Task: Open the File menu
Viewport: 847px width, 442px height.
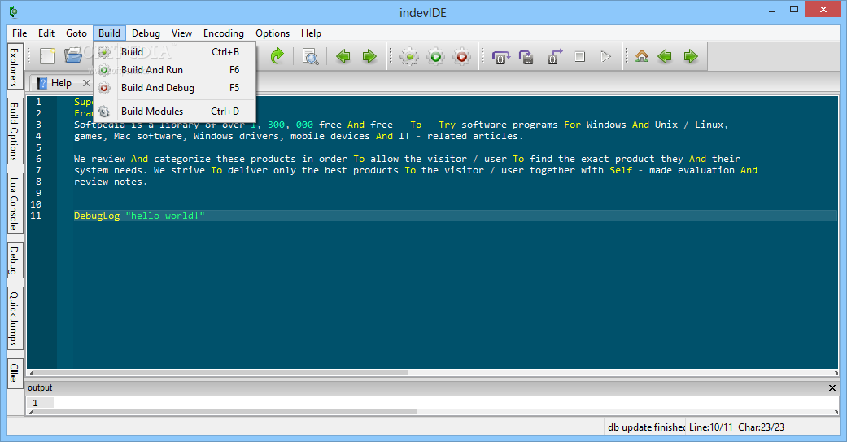Action: [20, 33]
